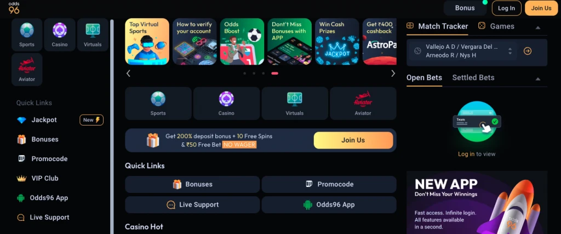The width and height of the screenshot is (561, 234).
Task: Go to next carousel slide arrow
Action: [x=393, y=73]
